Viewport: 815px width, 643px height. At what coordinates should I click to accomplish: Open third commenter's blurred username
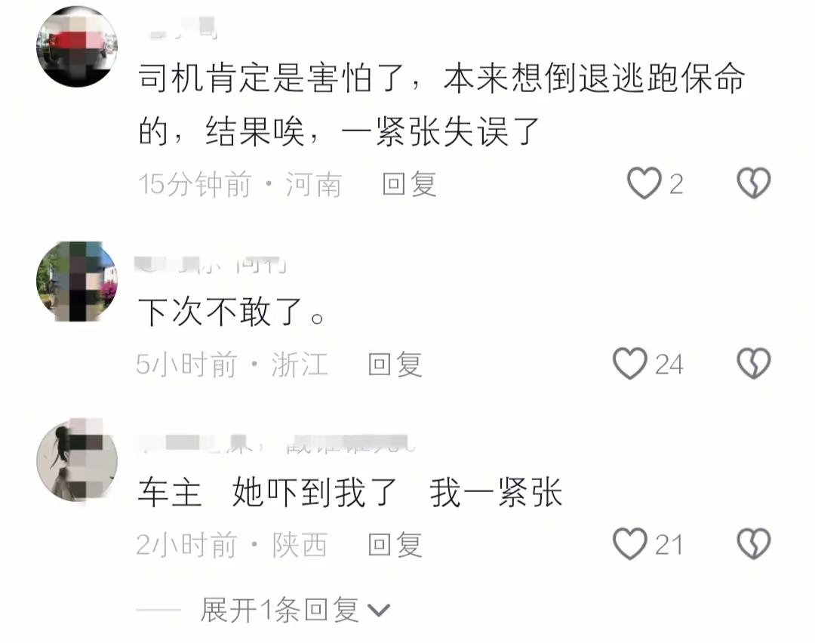pos(276,444)
